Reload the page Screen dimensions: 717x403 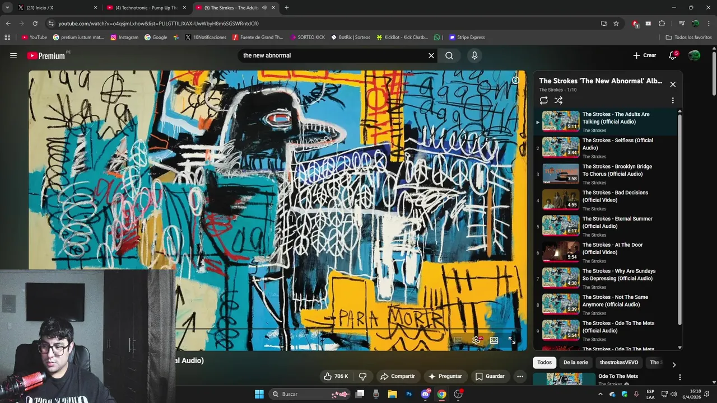35,24
